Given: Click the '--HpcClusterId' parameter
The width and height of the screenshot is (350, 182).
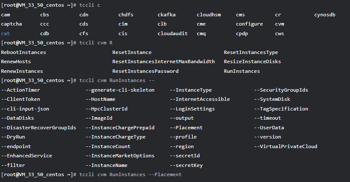Looking at the screenshot, I should tap(107, 109).
